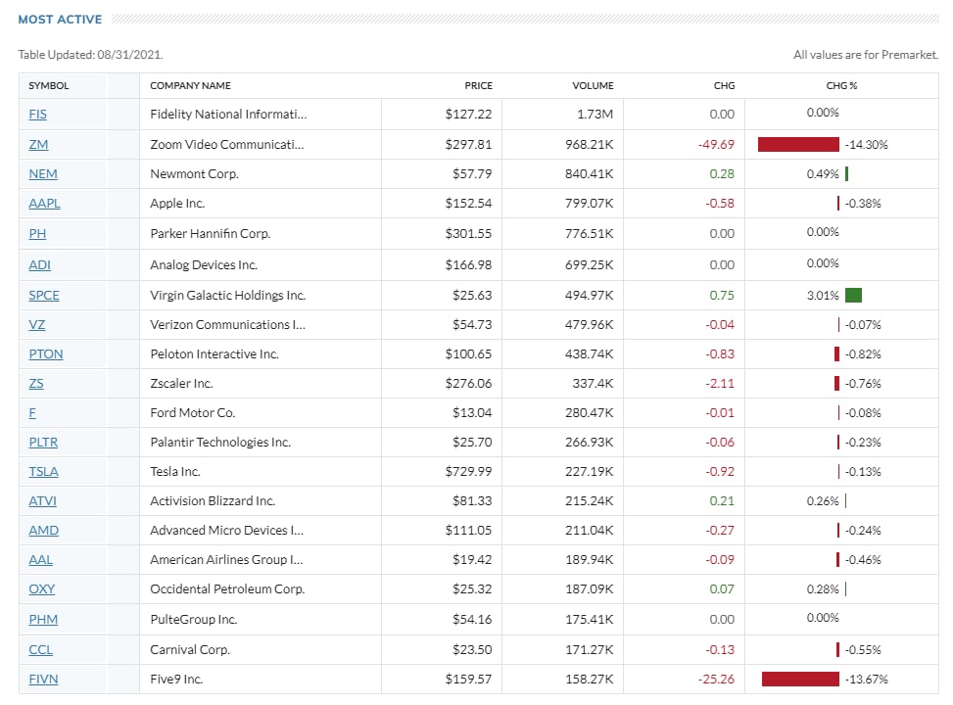Follow the PTON symbol link
The width and height of the screenshot is (953, 705).
[x=46, y=353]
